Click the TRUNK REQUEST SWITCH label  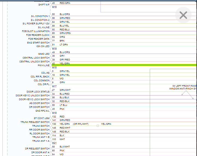pyautogui.click(x=35, y=122)
